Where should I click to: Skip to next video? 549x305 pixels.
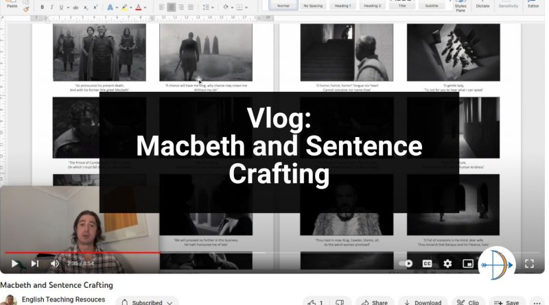35,263
